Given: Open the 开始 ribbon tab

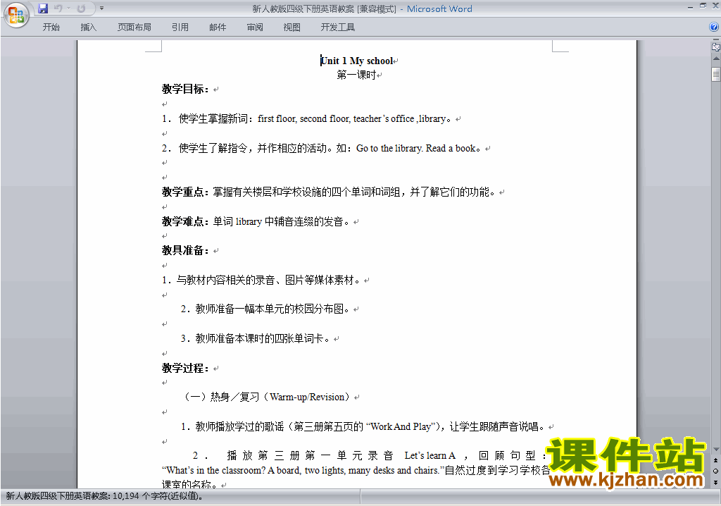Looking at the screenshot, I should pyautogui.click(x=51, y=27).
